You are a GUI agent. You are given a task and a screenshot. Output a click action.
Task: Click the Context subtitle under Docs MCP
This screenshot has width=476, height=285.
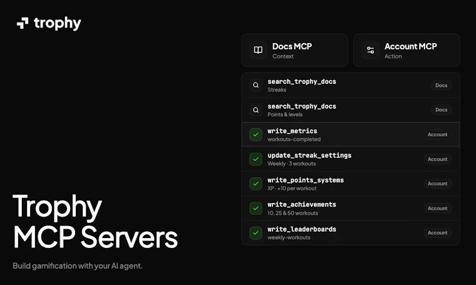[x=283, y=56]
